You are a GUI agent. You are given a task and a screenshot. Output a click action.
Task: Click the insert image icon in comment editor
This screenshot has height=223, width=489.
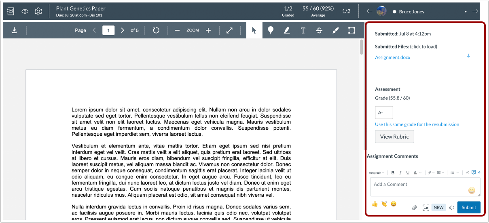click(x=439, y=173)
